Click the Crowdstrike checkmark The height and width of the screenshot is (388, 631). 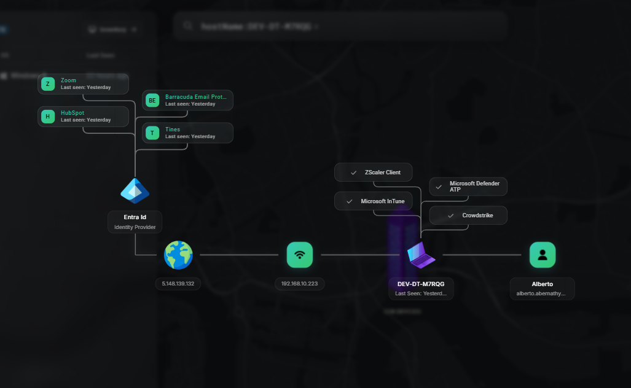[450, 215]
